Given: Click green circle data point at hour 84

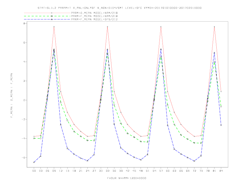Looking at the screenshot, I should pyautogui.click(x=221, y=106).
